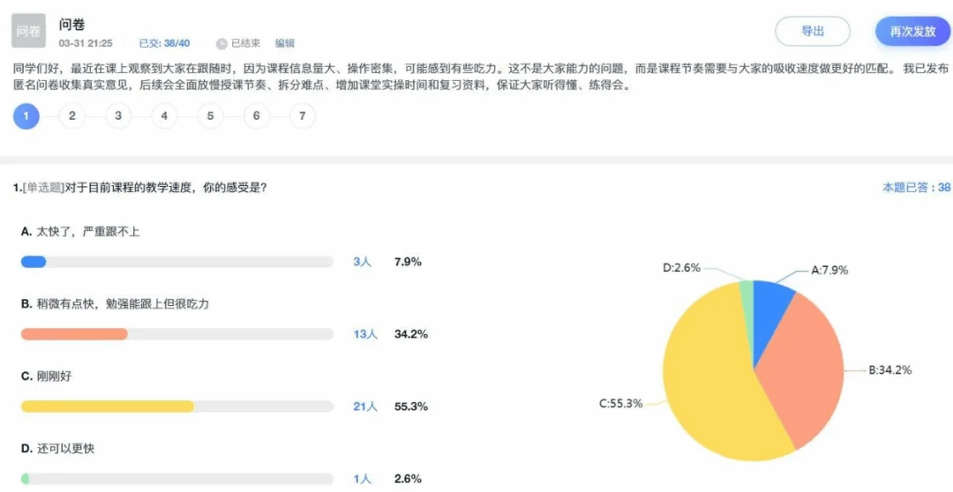This screenshot has width=953, height=492.
Task: Click the 已交: 38/40 submission count
Action: pos(165,44)
